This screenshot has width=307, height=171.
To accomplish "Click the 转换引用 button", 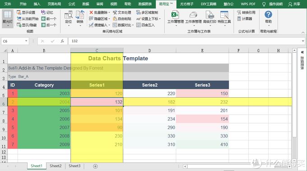I will pyautogui.click(x=246, y=12).
